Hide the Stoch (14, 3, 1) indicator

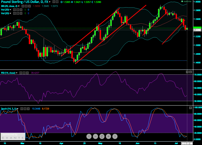[x=22, y=109]
